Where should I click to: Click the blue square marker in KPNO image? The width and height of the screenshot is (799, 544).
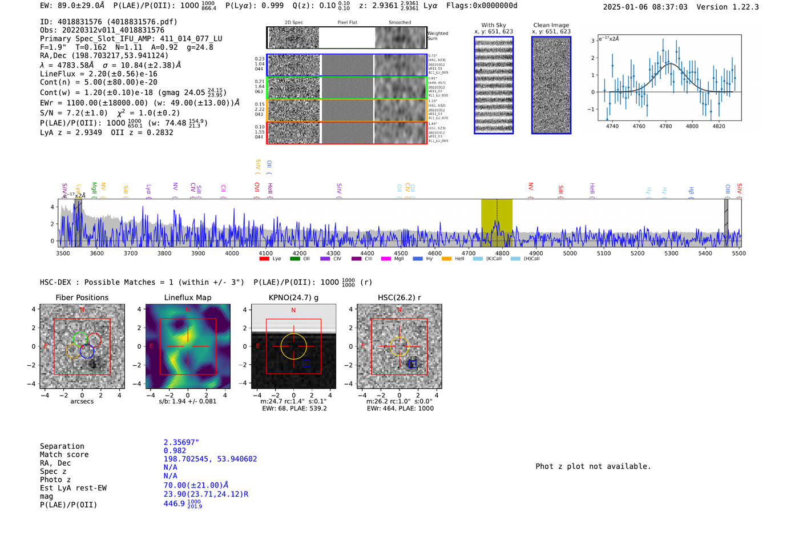click(306, 363)
